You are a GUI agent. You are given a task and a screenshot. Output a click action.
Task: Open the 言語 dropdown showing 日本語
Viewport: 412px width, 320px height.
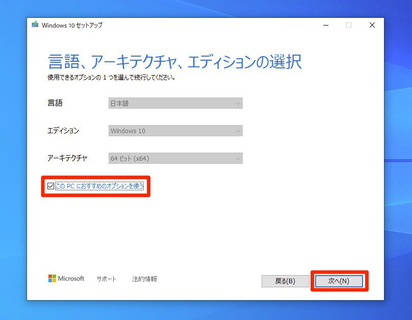tap(175, 103)
